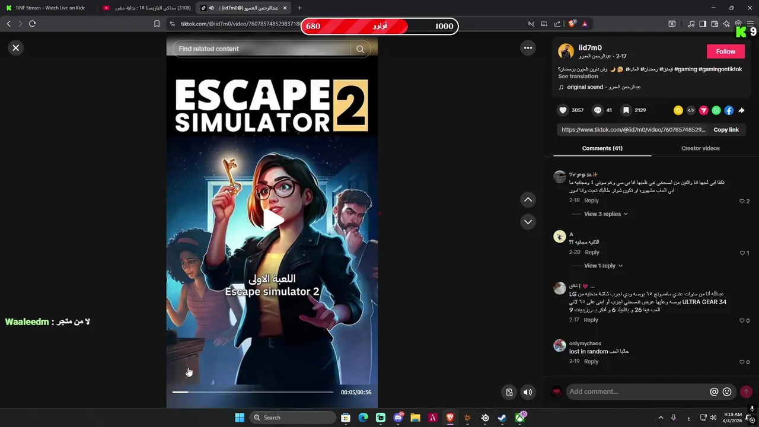Share video to Facebook
Image resolution: width=759 pixels, height=427 pixels.
[729, 110]
